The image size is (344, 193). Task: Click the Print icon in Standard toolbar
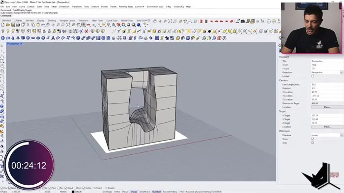pyautogui.click(x=18, y=24)
